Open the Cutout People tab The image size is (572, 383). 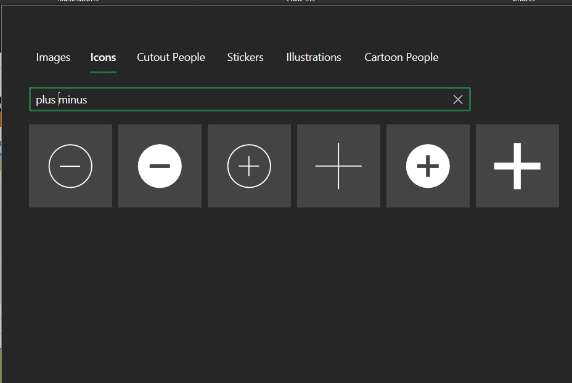(171, 57)
